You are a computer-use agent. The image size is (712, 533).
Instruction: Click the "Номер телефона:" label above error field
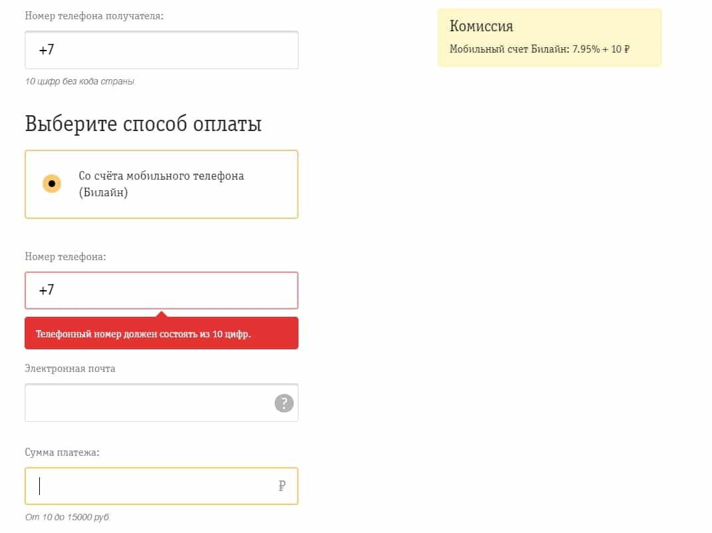pyautogui.click(x=65, y=256)
